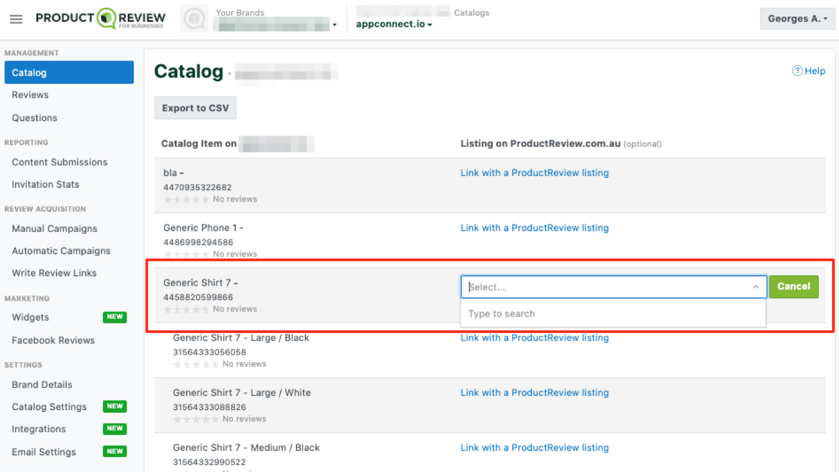Click the product ID 4458820599866
Viewport: 839px width, 472px height.
pos(198,297)
